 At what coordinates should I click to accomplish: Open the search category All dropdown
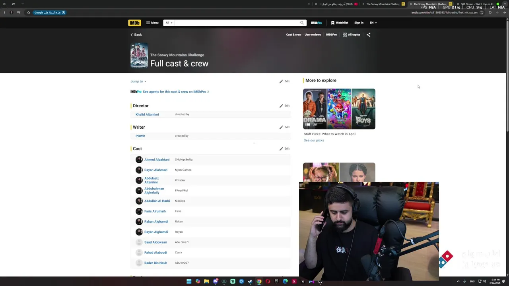[169, 23]
